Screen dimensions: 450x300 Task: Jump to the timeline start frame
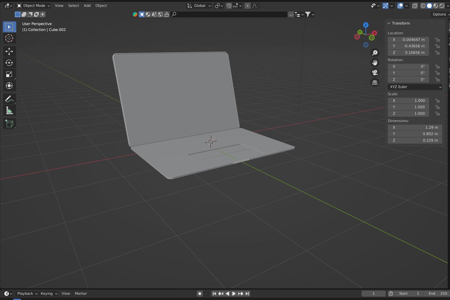[x=214, y=294]
